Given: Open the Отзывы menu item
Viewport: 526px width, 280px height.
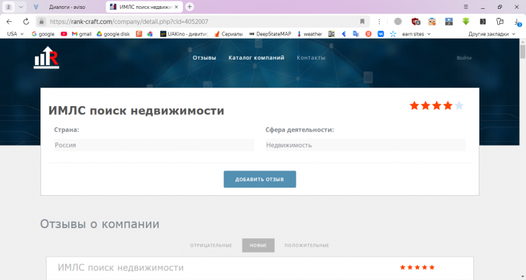Looking at the screenshot, I should (x=204, y=58).
